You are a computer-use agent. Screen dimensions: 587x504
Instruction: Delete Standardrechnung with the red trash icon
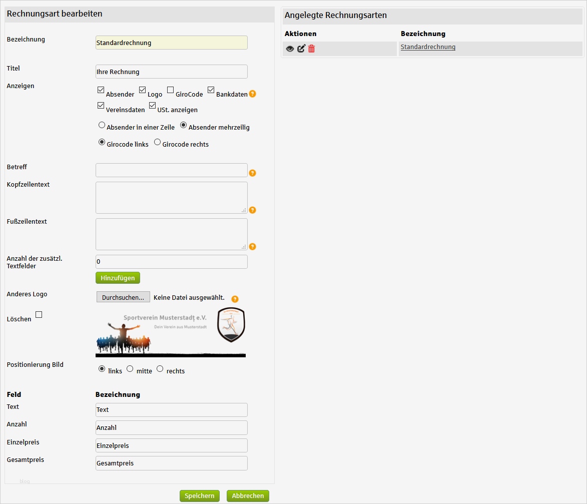(x=311, y=49)
